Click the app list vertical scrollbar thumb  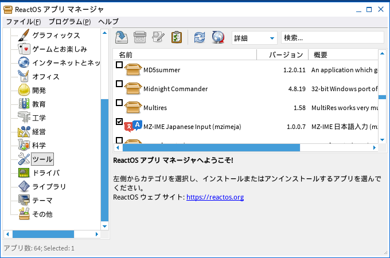click(x=382, y=97)
